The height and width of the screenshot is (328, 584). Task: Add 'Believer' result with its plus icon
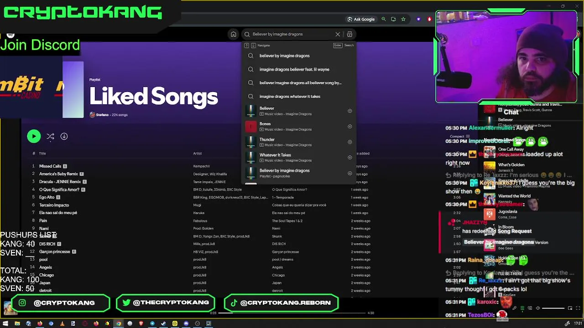click(350, 111)
